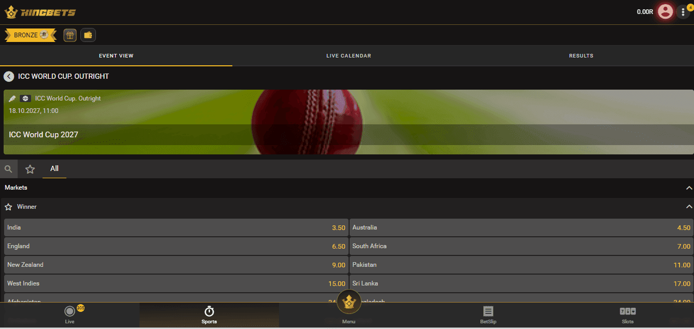Open the Kingbets logo home link
The image size is (694, 329).
click(x=40, y=12)
